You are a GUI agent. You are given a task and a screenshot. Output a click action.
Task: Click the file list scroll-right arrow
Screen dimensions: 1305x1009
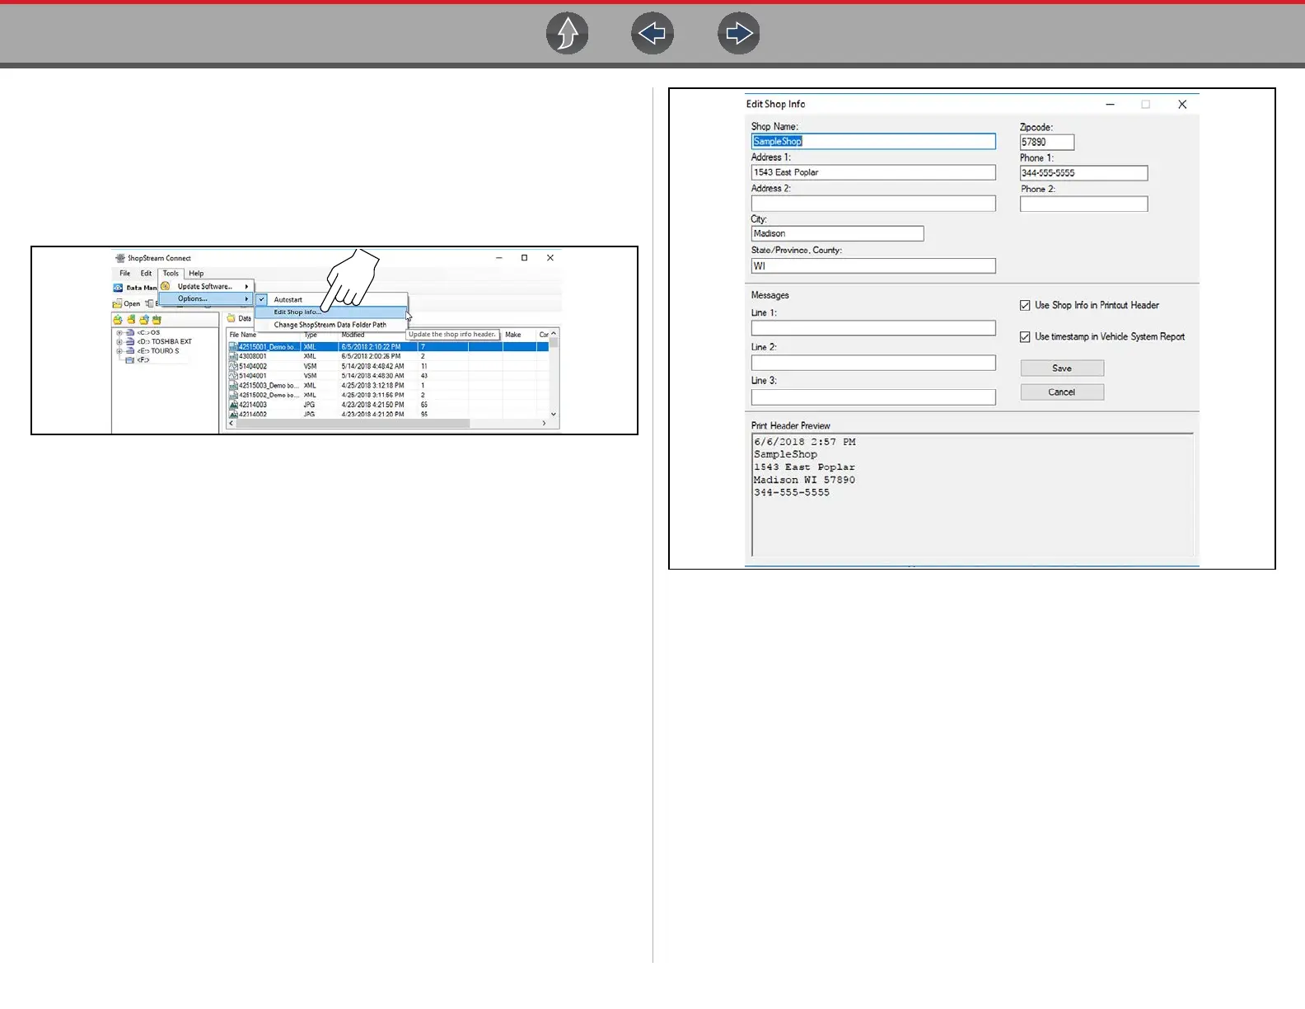click(x=544, y=423)
